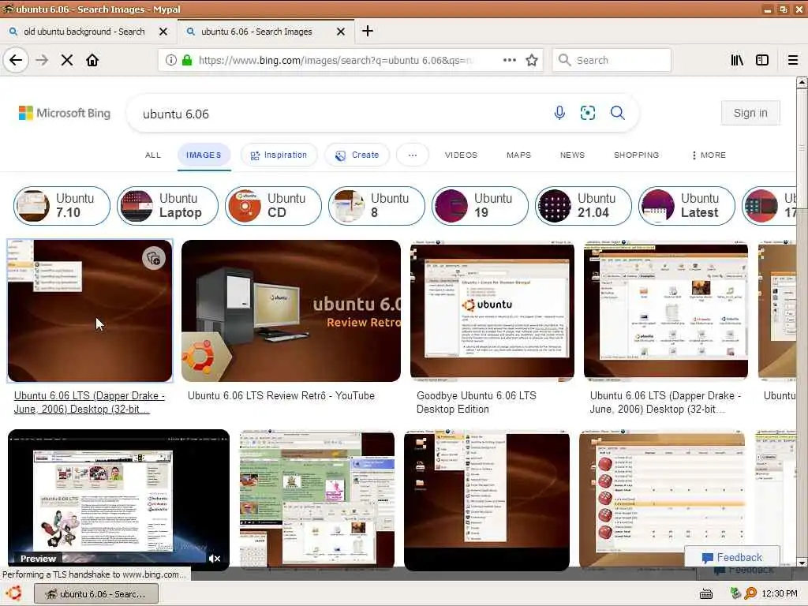808x606 pixels.
Task: Start voice search with microphone icon
Action: point(559,112)
